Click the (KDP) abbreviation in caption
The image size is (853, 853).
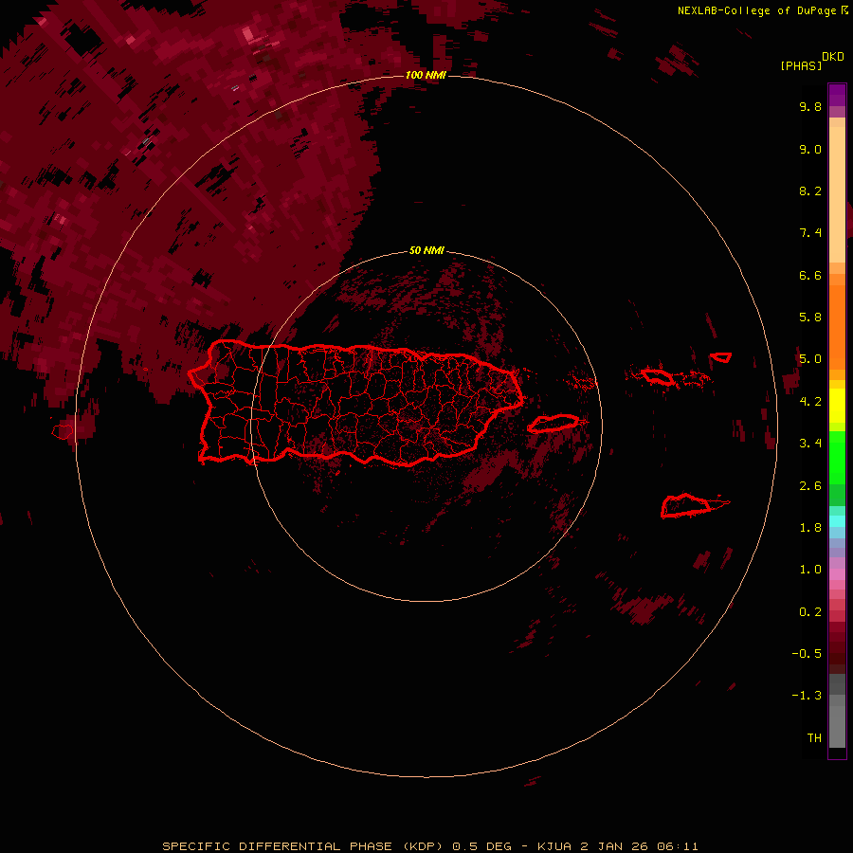(x=424, y=846)
